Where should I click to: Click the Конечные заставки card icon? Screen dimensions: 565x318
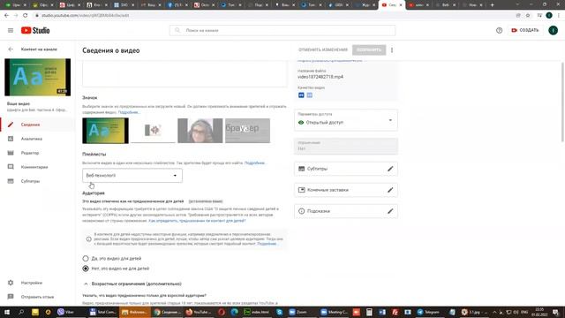point(302,190)
